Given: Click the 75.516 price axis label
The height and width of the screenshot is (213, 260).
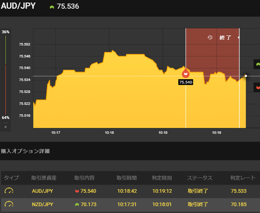Looking at the screenshot, I should (x=25, y=115).
